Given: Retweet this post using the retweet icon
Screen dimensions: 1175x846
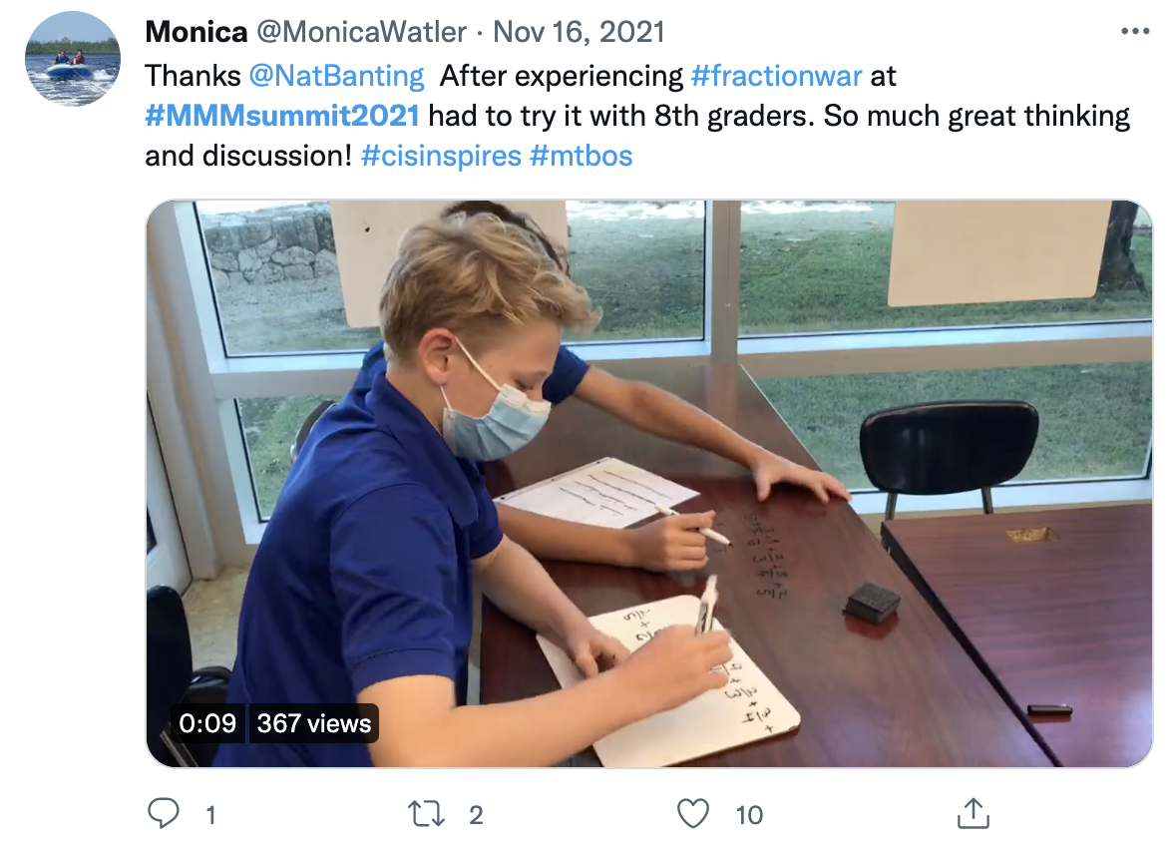Looking at the screenshot, I should [428, 814].
